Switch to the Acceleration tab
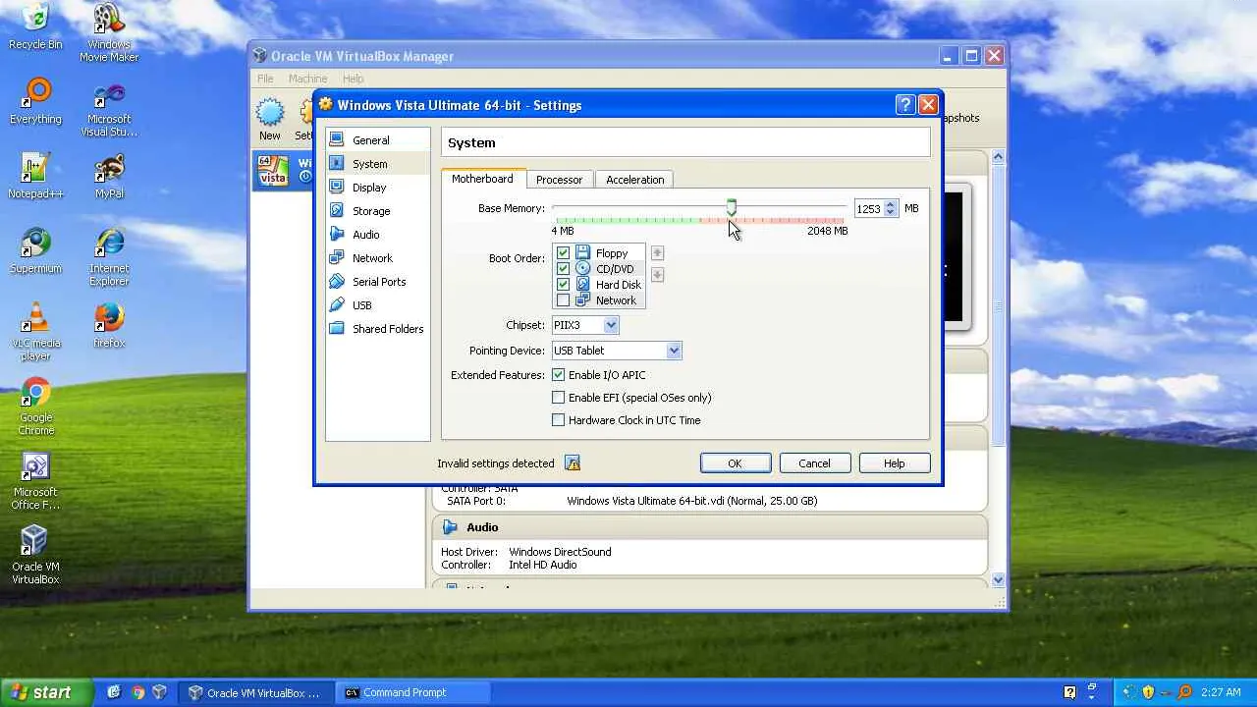1257x707 pixels. 634,180
